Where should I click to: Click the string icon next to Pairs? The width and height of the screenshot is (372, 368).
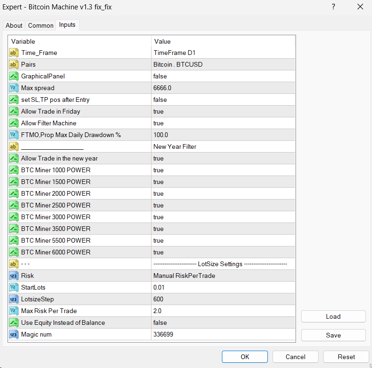14,65
